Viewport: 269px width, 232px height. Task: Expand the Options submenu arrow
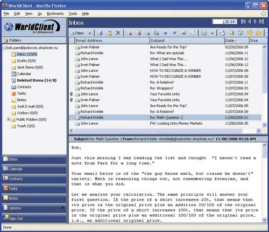(x=62, y=208)
